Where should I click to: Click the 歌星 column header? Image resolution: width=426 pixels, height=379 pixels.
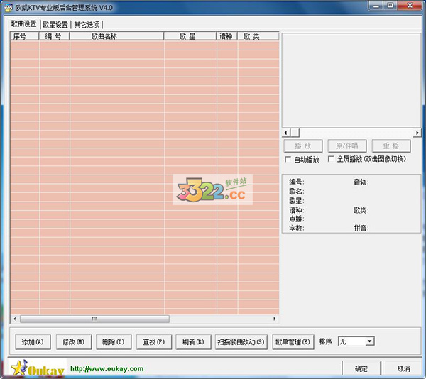(x=190, y=36)
